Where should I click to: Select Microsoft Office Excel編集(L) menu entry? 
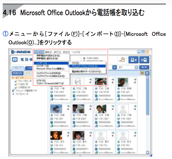pos(52,69)
